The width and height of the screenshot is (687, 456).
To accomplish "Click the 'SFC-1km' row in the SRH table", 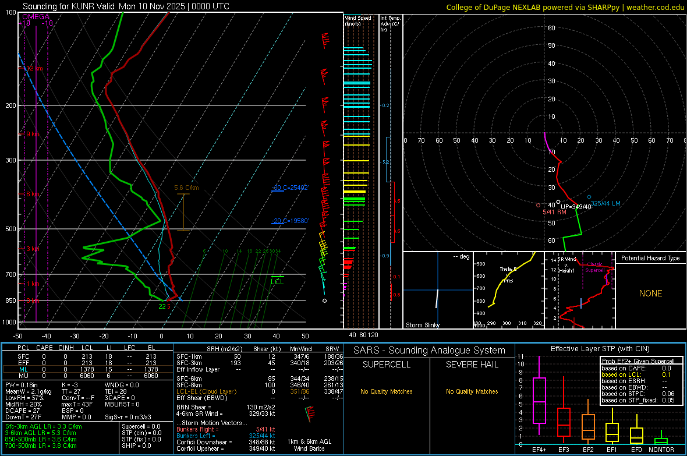I will point(260,356).
